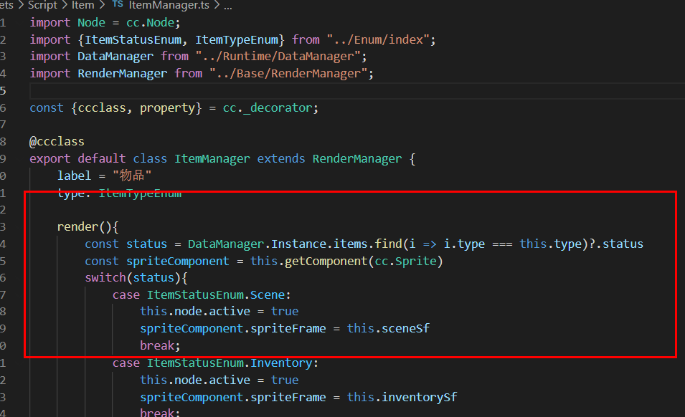Open the Item folder breadcrumb
Viewport: 685px width, 417px height.
83,5
